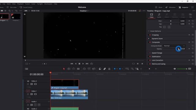Open the Timeline View Options icon
The height and width of the screenshot is (110, 196).
pos(27,69)
